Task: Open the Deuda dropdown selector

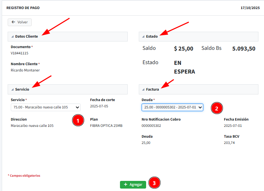Action: (172, 107)
